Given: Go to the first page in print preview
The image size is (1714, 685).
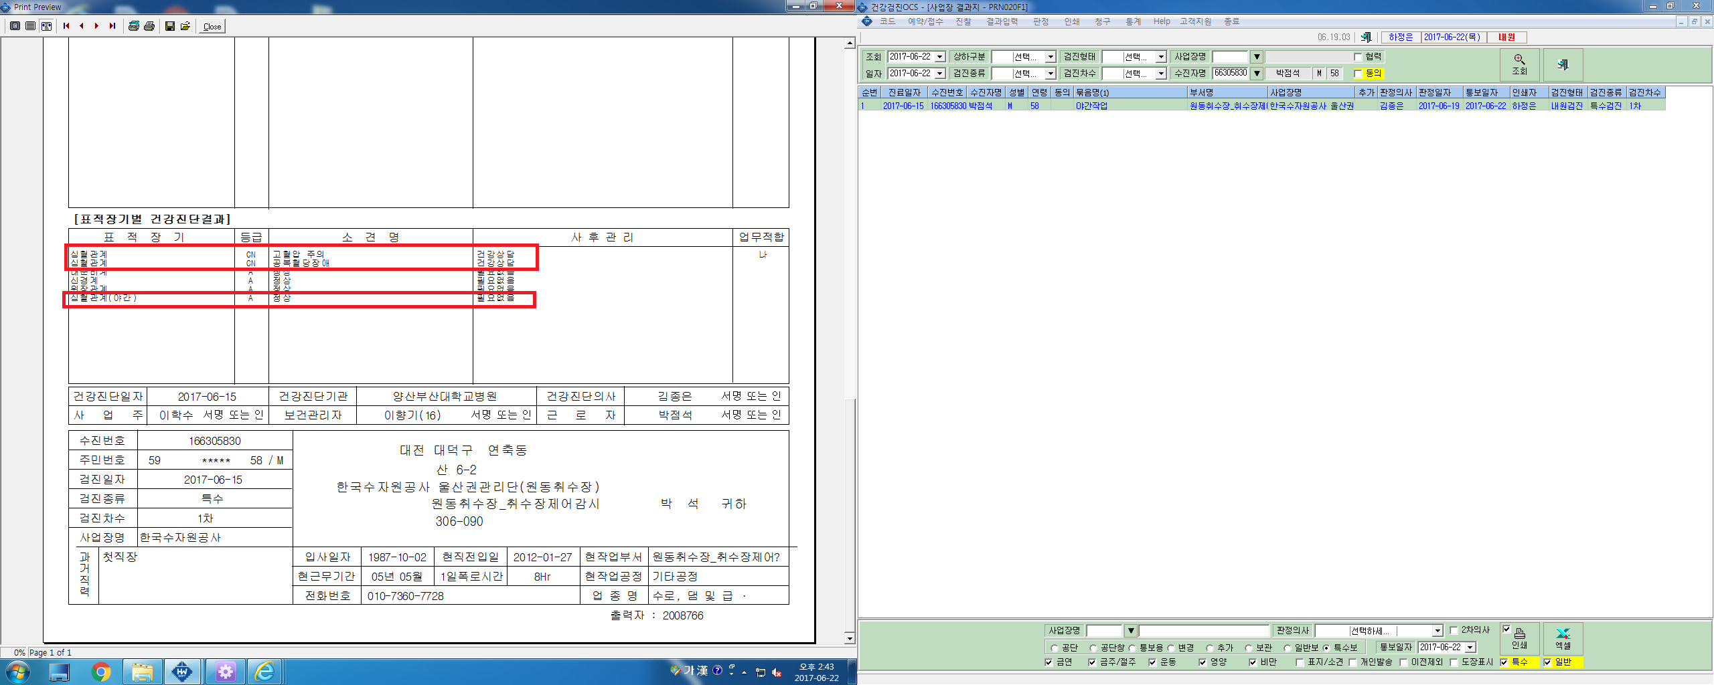Looking at the screenshot, I should click(66, 26).
